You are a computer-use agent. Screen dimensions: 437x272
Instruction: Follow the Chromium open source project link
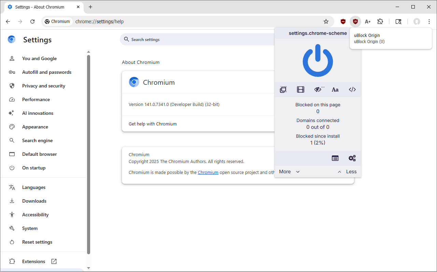tap(208, 173)
